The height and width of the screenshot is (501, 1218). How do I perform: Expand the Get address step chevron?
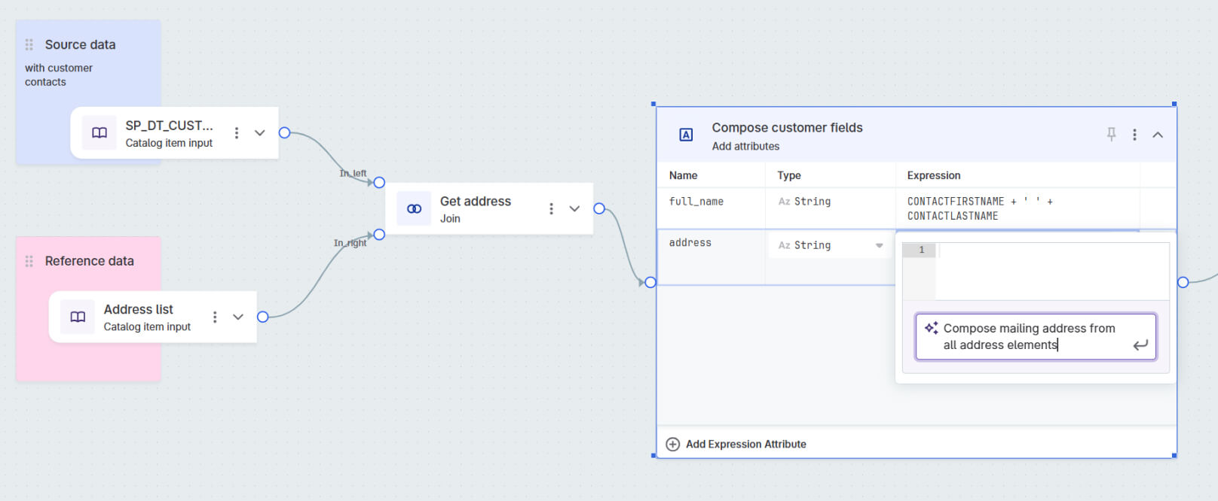pyautogui.click(x=574, y=209)
